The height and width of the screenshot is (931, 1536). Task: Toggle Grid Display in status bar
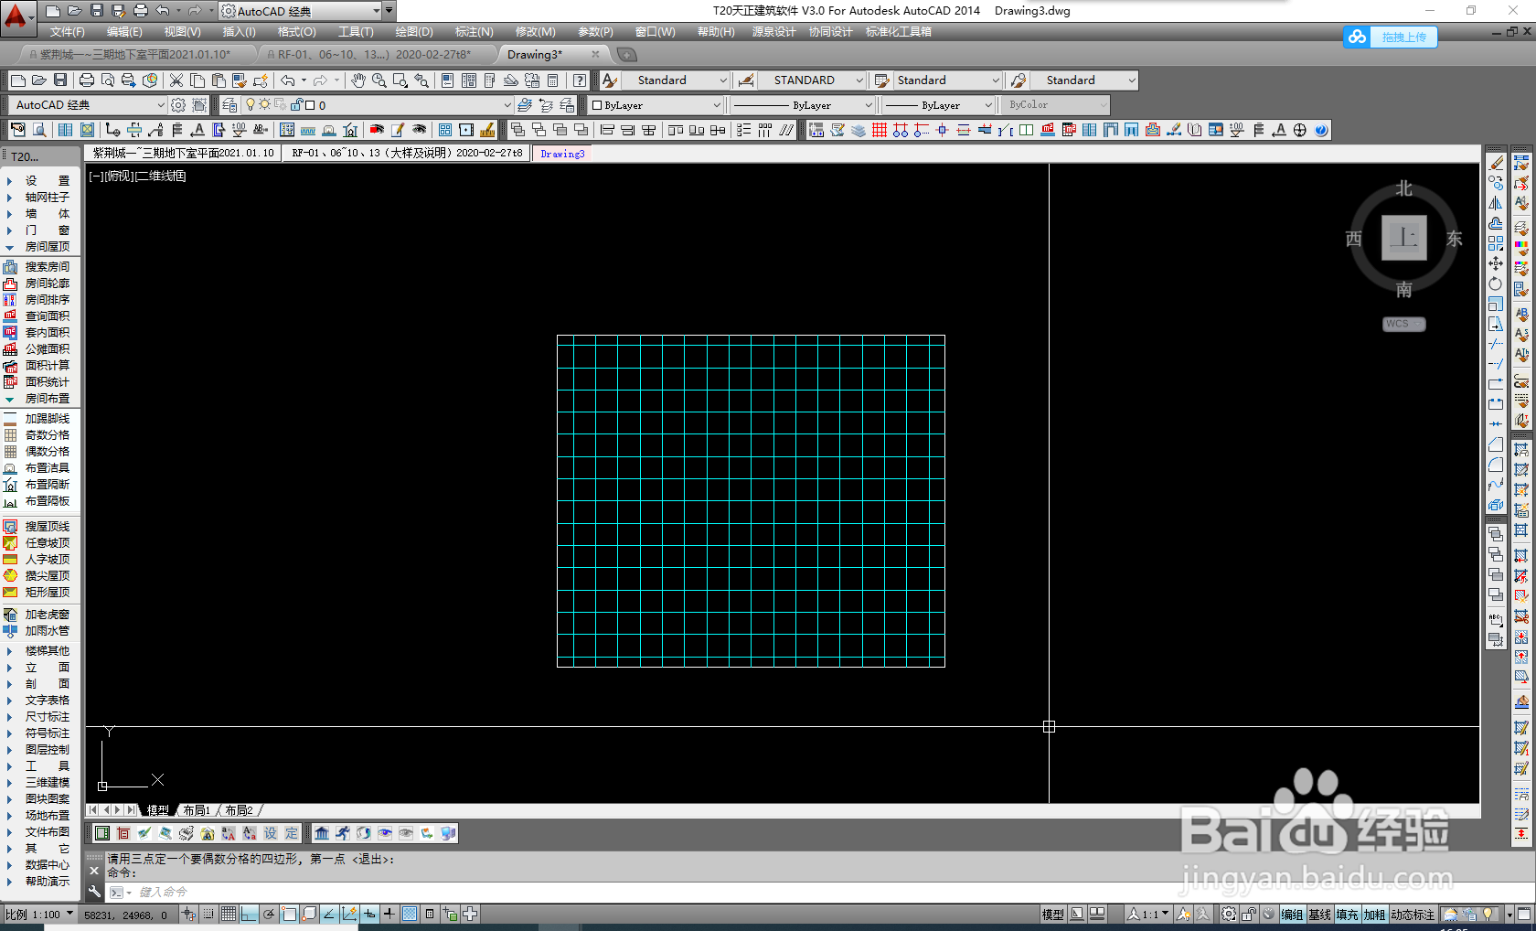pyautogui.click(x=229, y=914)
